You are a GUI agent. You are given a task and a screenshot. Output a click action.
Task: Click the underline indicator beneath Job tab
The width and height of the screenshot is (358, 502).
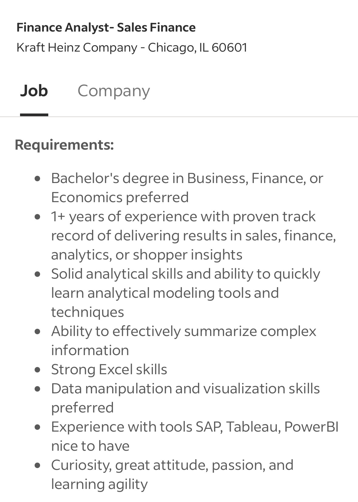click(x=34, y=115)
